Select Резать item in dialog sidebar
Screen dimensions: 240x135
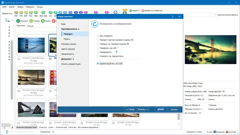coord(67,39)
